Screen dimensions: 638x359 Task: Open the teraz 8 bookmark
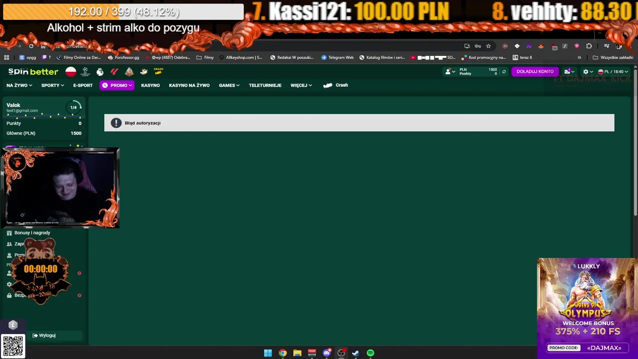pos(522,57)
